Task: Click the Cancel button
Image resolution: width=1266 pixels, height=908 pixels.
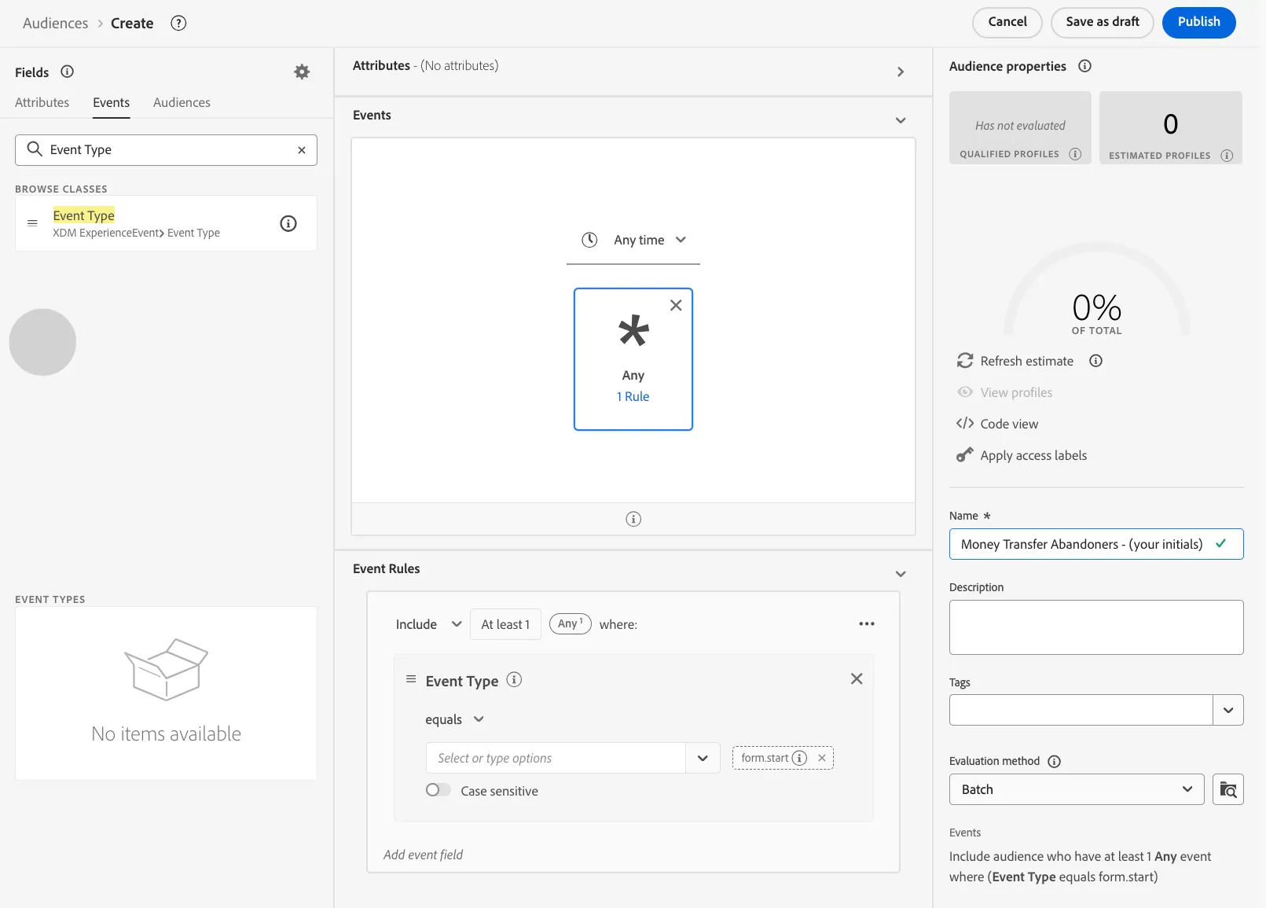Action: (1007, 22)
